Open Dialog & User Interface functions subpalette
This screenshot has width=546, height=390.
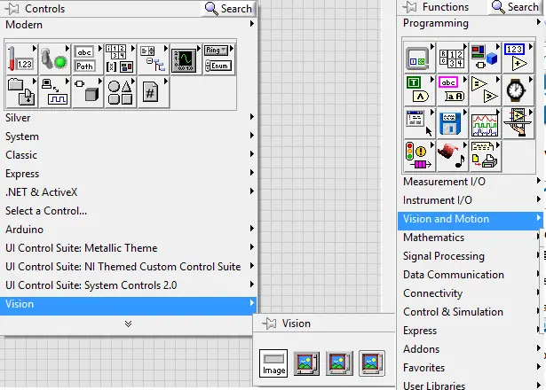[x=419, y=123]
